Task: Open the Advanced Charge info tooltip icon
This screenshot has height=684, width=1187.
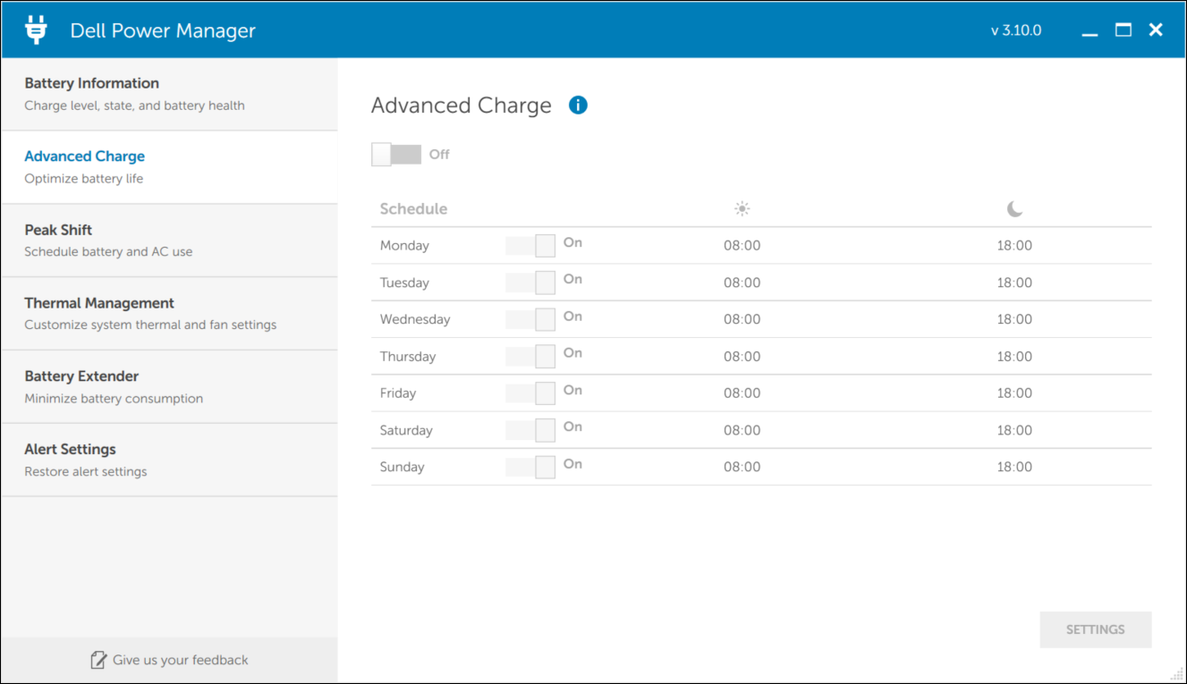Action: coord(578,105)
